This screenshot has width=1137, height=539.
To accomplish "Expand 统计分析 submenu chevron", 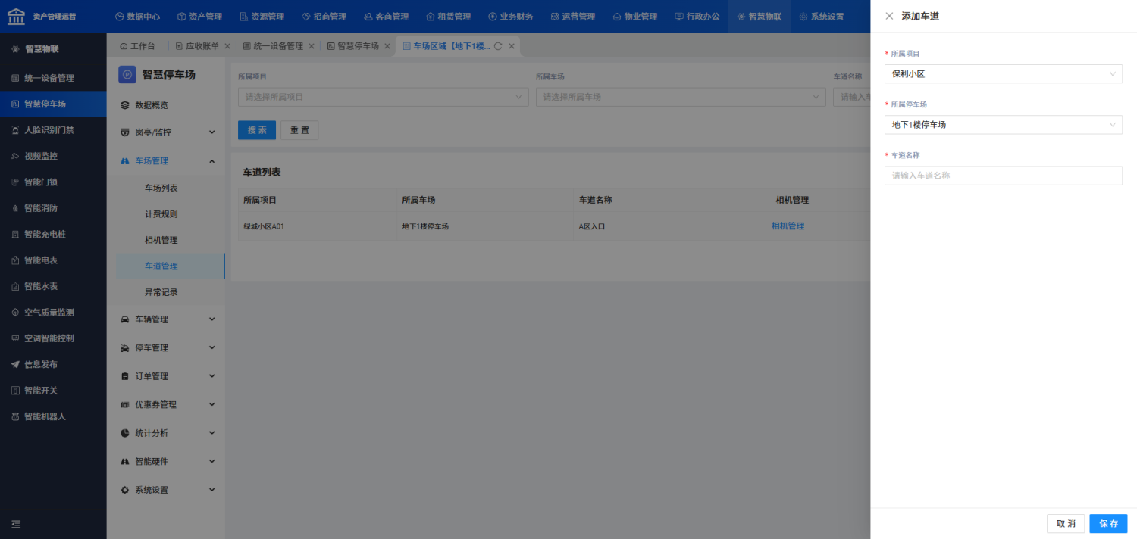I will 211,433.
